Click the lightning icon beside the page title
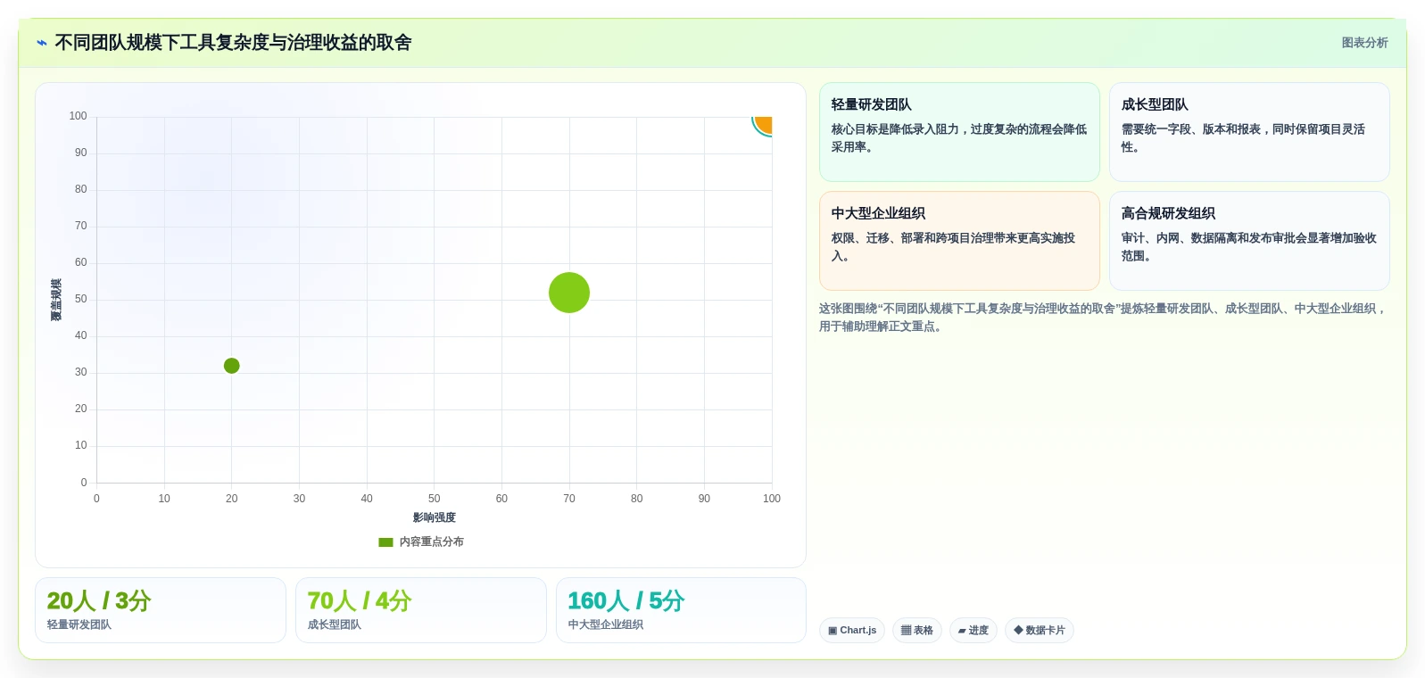 point(42,43)
